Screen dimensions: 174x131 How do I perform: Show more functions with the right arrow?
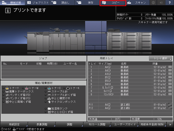pyautogui.click(x=170, y=125)
